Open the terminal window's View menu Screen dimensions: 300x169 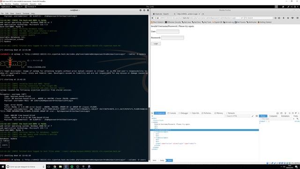[12, 14]
